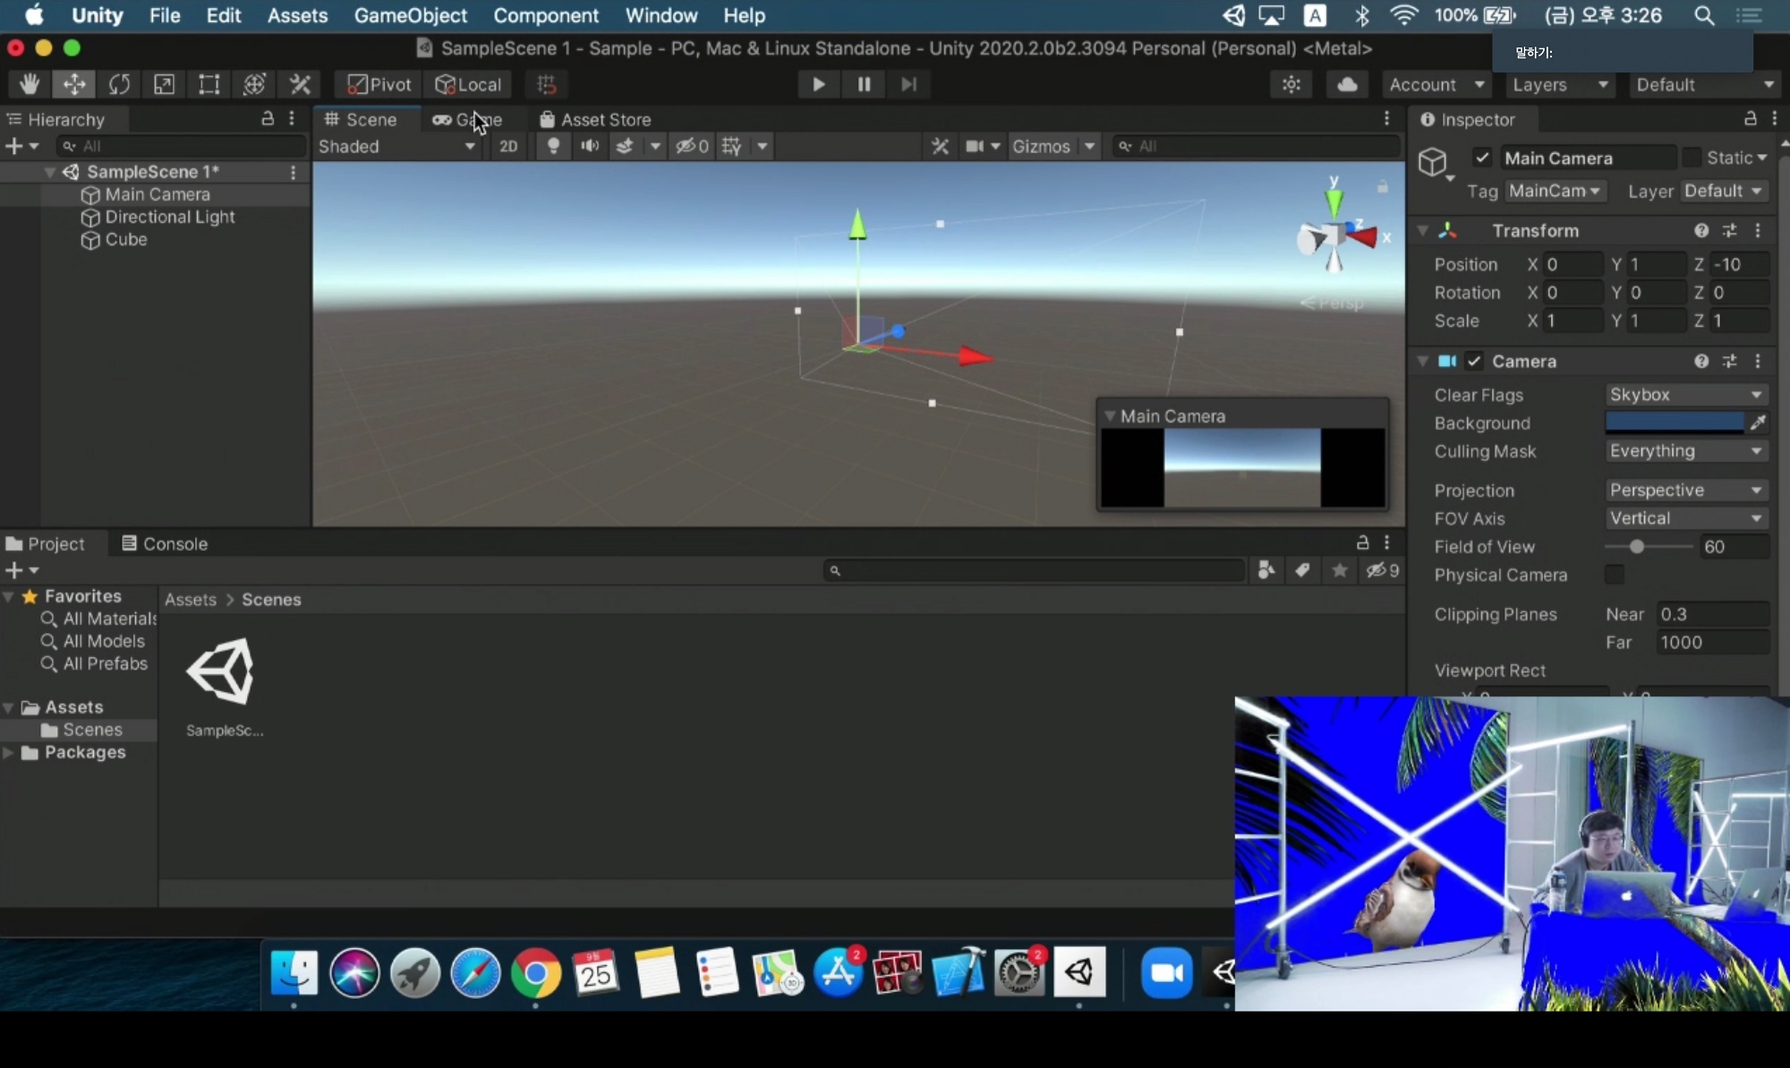The width and height of the screenshot is (1790, 1068).
Task: Select the Rotate tool
Action: click(119, 84)
